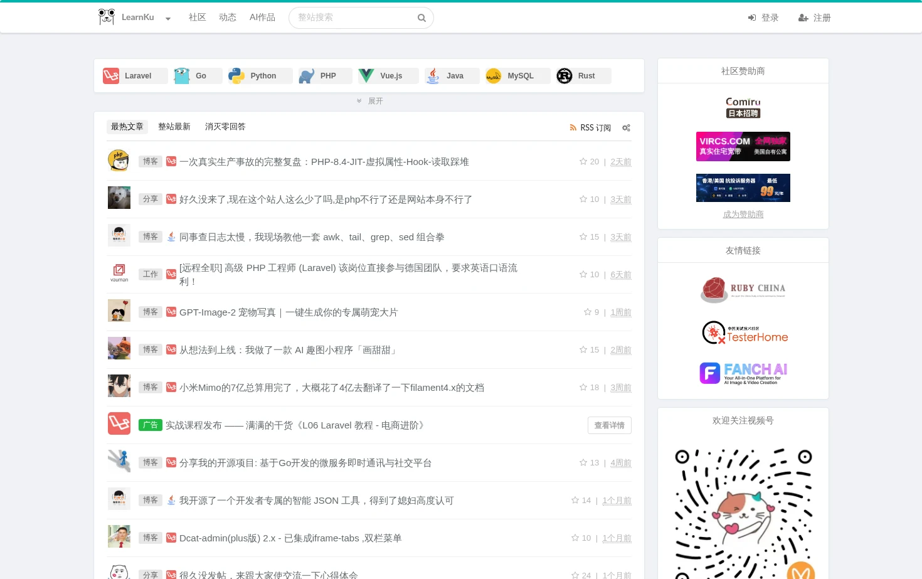This screenshot has height=579, width=922.
Task: Click star icon on 小米Mimo post
Action: point(583,387)
